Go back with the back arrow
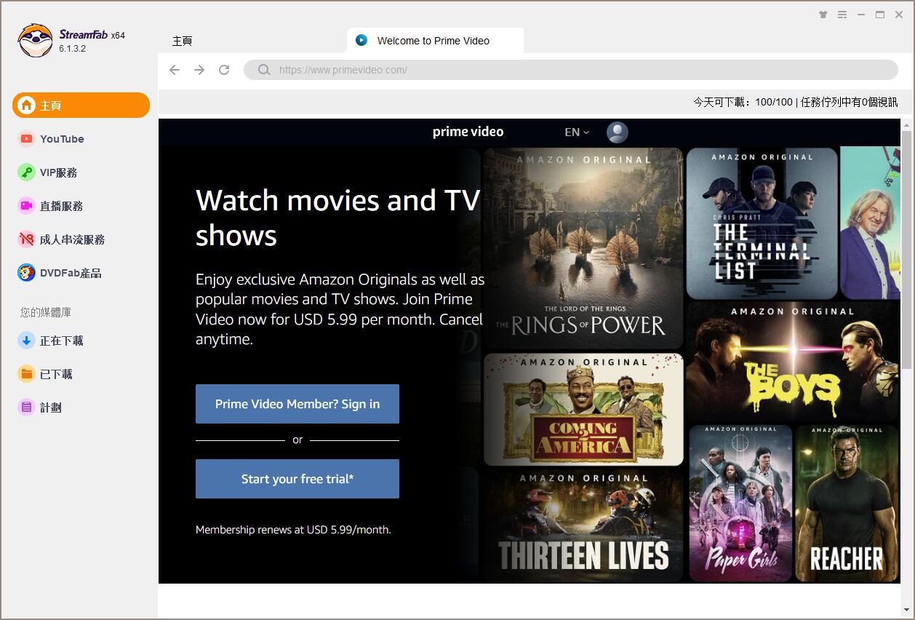Image resolution: width=915 pixels, height=620 pixels. [x=175, y=70]
